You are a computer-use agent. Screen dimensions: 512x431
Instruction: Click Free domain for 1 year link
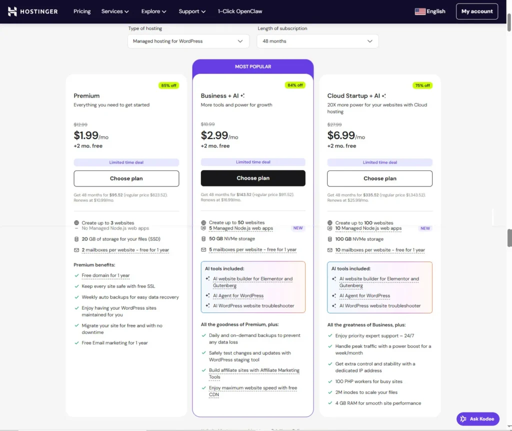point(106,275)
